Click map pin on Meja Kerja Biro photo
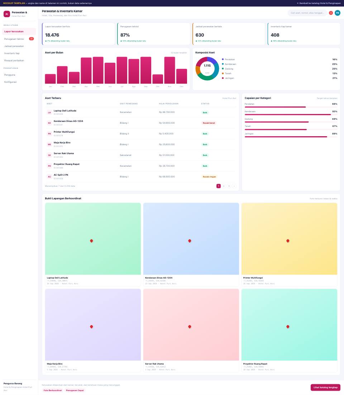Screen dimensions: 344x395 (x=91, y=327)
